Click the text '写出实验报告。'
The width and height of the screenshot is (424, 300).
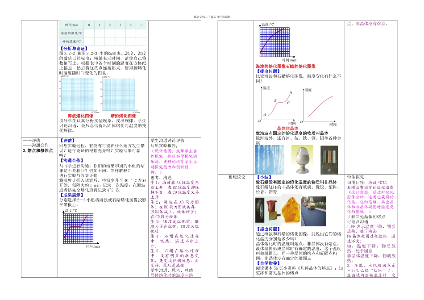164,145
